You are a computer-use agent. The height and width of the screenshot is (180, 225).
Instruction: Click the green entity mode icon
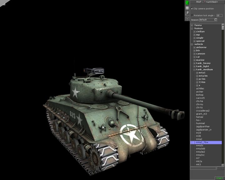tap(187, 2)
